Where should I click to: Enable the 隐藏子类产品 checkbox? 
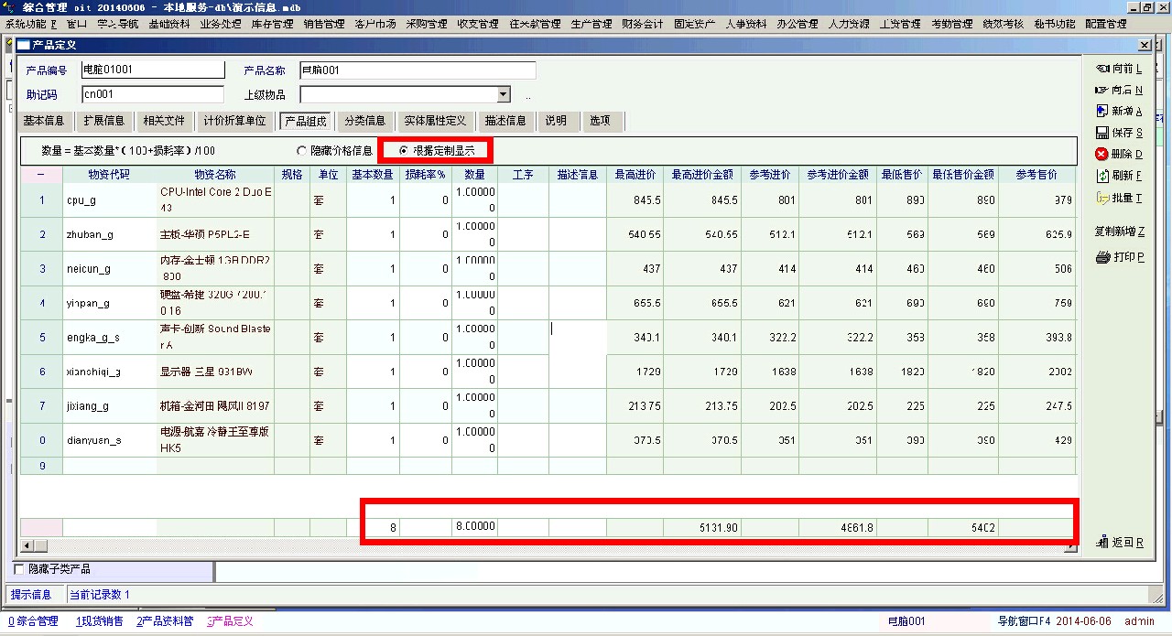(19, 569)
